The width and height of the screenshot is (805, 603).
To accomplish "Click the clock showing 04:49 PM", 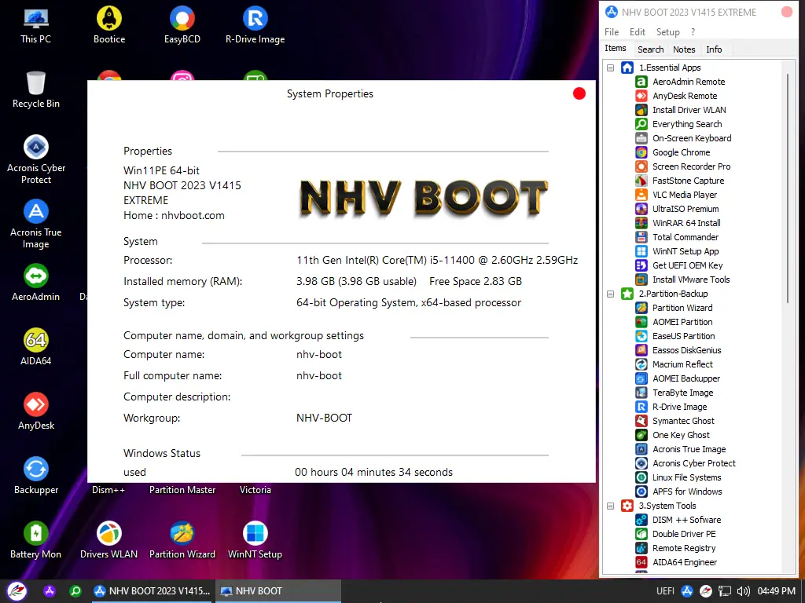I will [776, 591].
